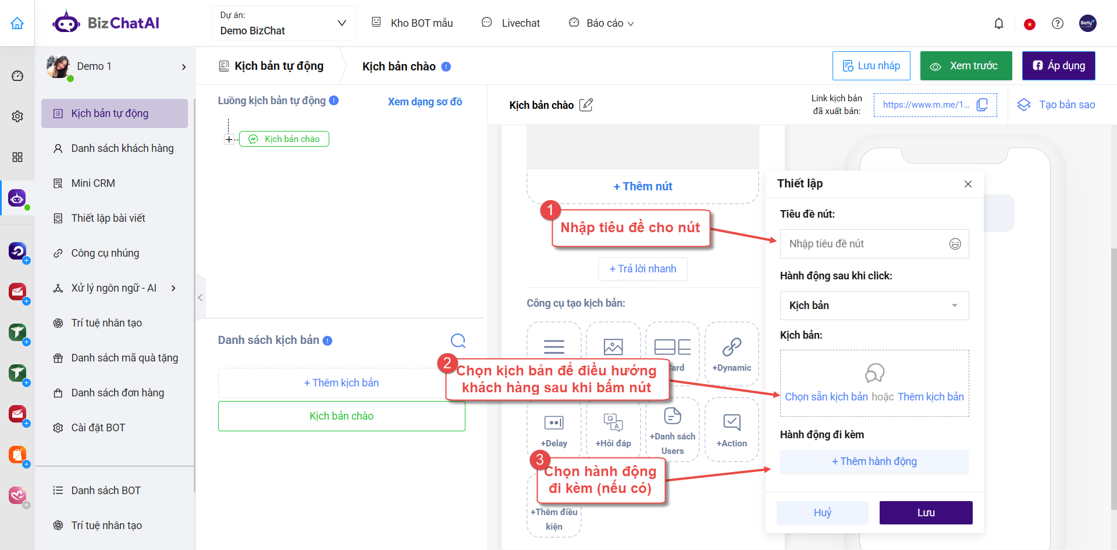The width and height of the screenshot is (1117, 550).
Task: Open the Dự án project dropdown
Action: point(284,23)
